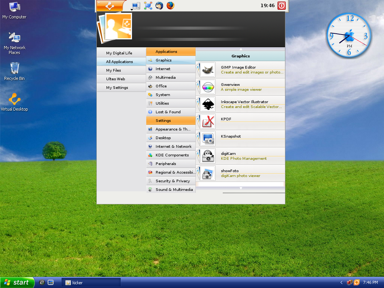Start KSnapshot screenshot tool
The height and width of the screenshot is (288, 384).
[231, 136]
